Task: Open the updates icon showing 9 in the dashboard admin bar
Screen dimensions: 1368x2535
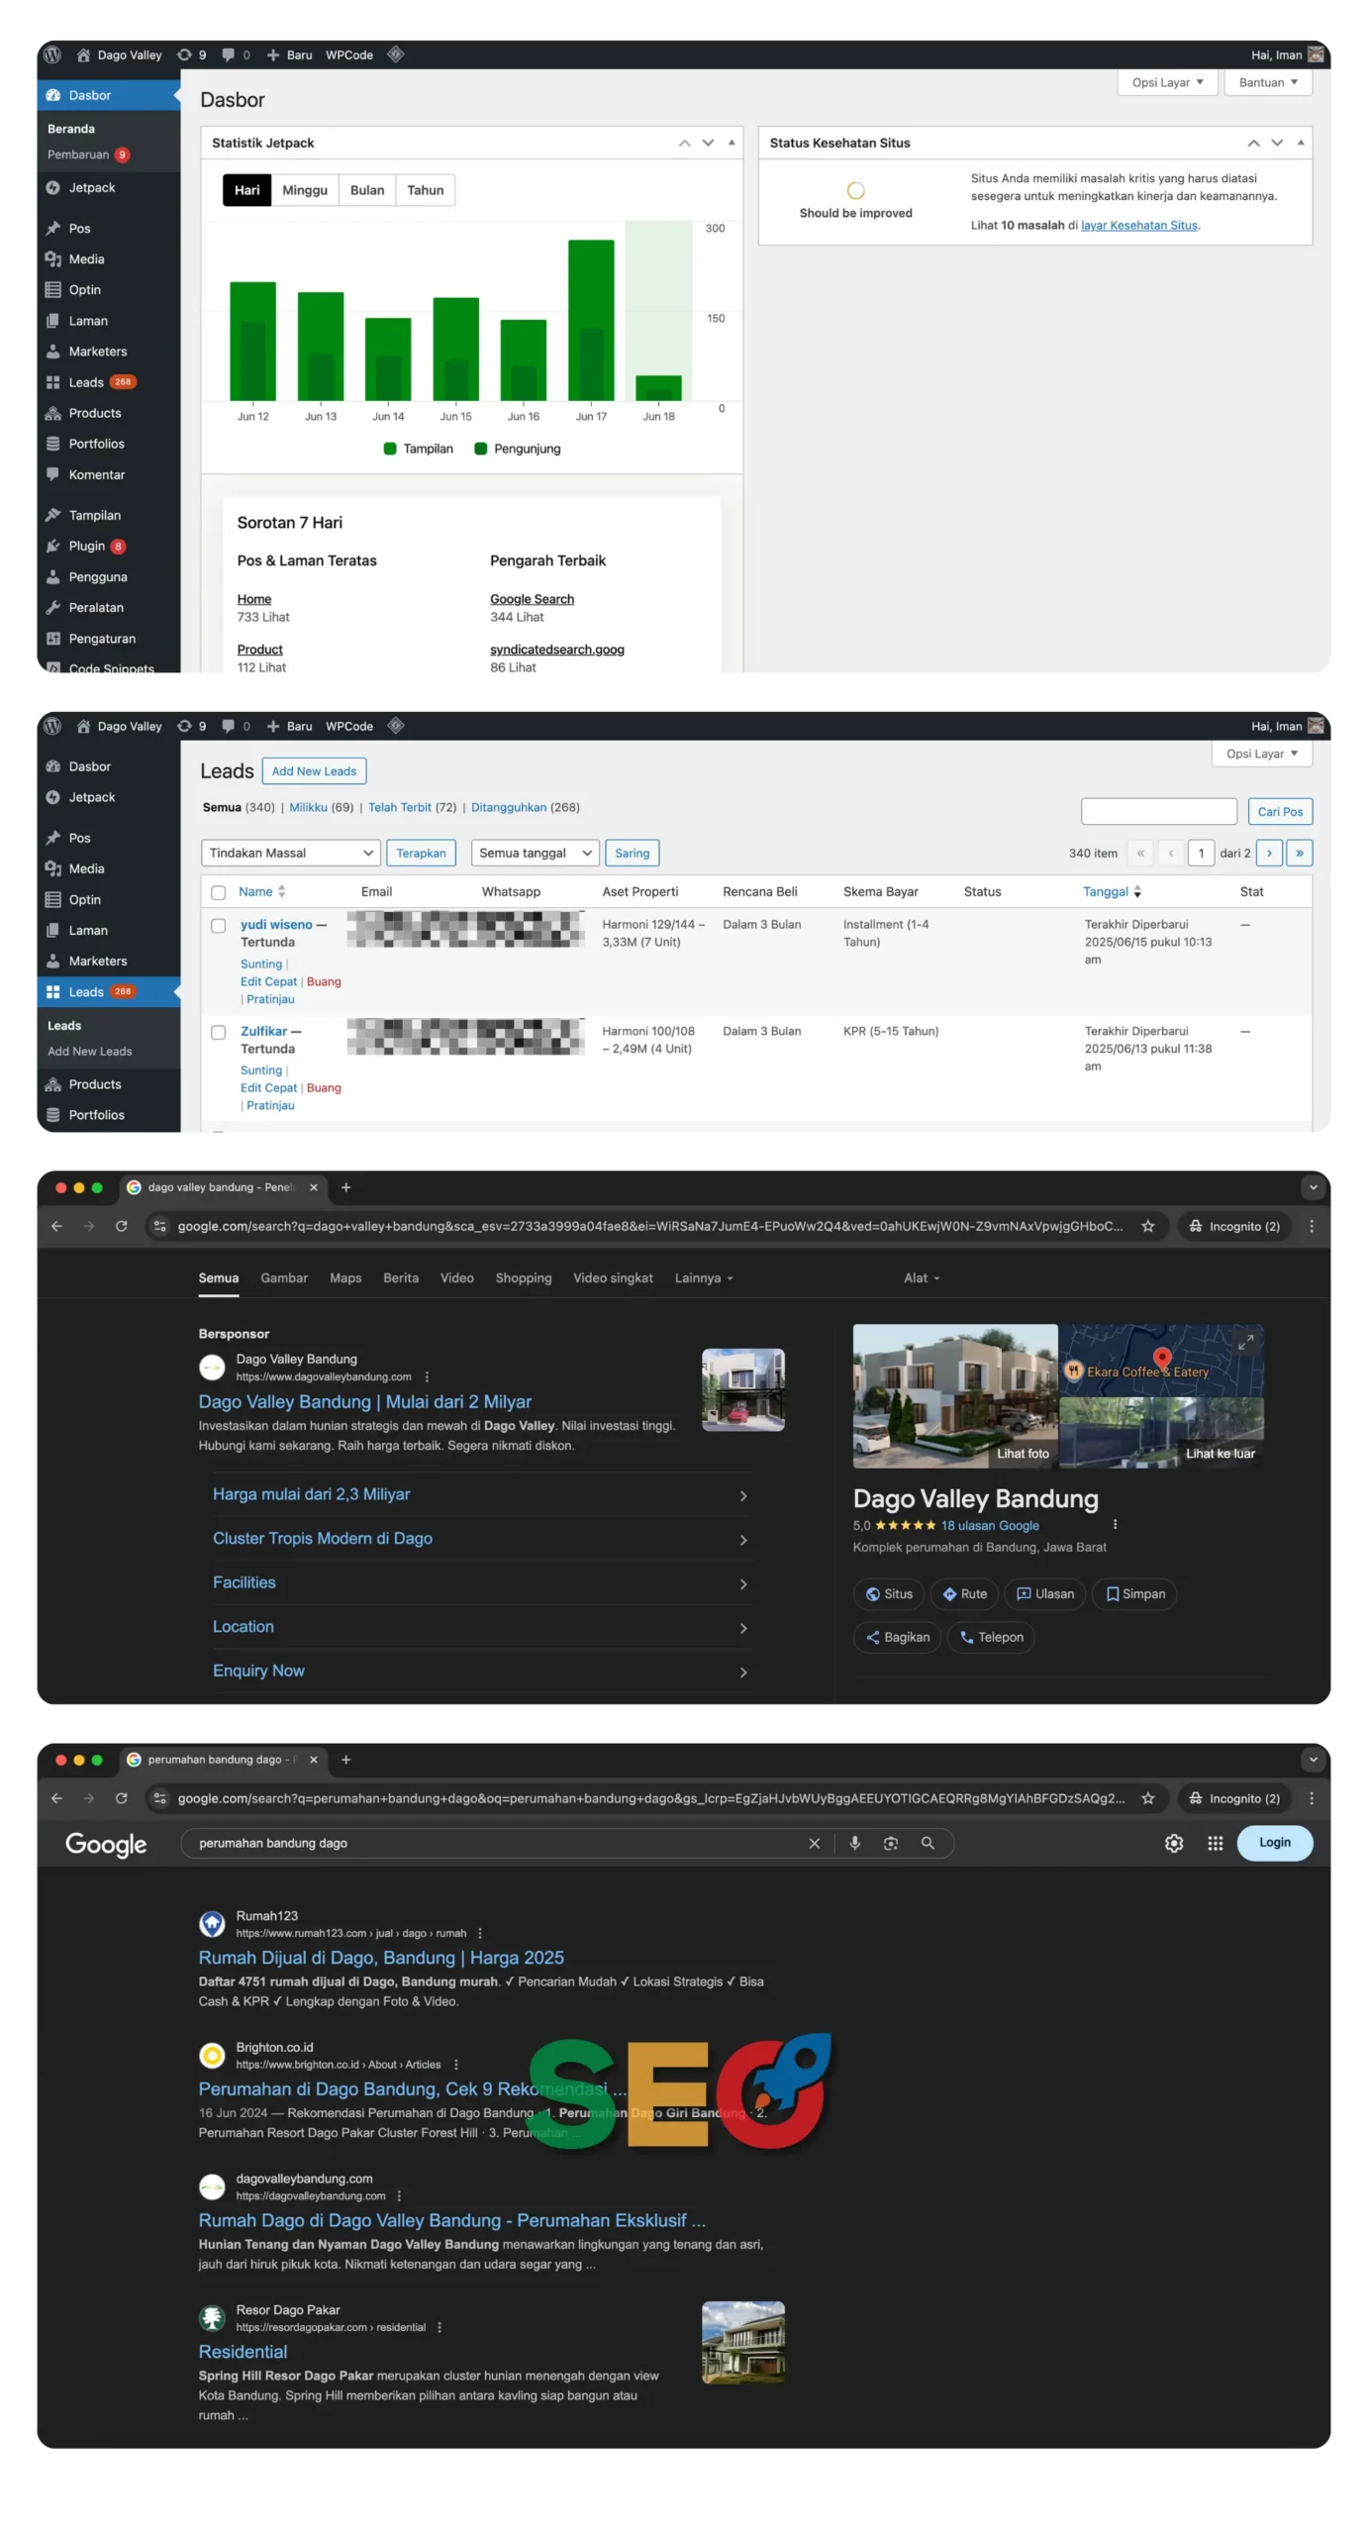Action: click(185, 55)
